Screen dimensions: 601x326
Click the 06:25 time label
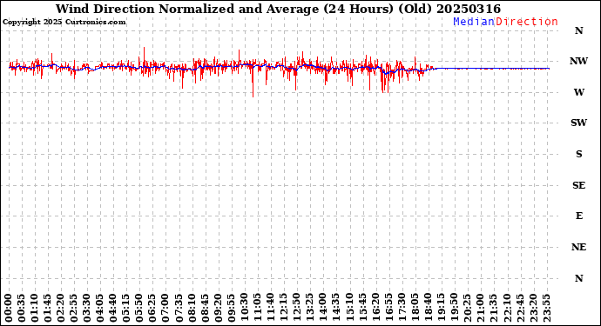pos(152,309)
